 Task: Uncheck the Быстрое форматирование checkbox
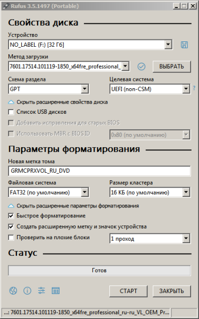(x=11, y=216)
